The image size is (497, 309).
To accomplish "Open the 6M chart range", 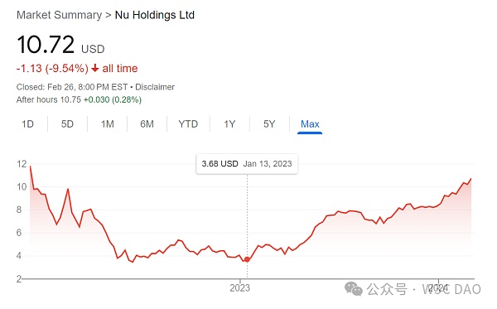I will click(147, 124).
